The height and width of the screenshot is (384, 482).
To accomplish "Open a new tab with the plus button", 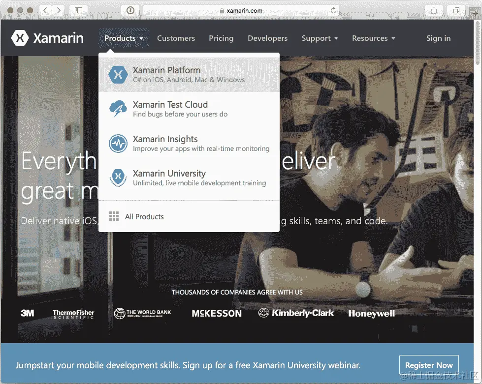I will (x=475, y=13).
